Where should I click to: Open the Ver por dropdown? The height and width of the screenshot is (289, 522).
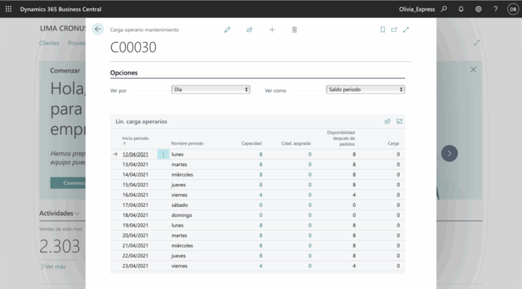[211, 90]
